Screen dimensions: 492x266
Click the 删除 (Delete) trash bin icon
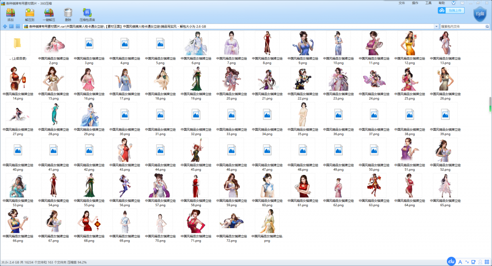[68, 13]
